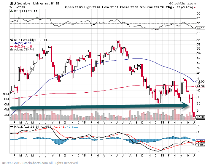Click the 42.99 blue price tag on axis
The height and width of the screenshot is (166, 213).
tap(200, 82)
